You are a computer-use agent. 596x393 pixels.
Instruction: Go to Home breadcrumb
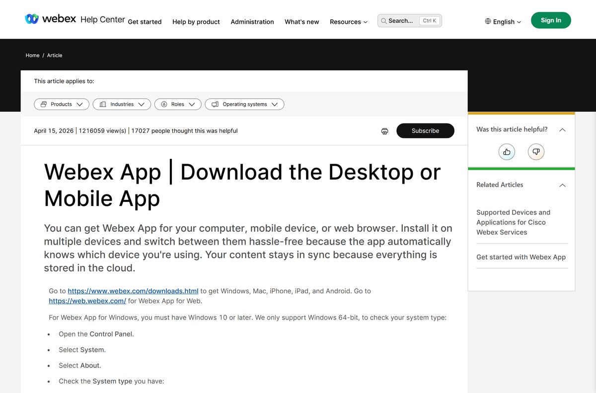(32, 55)
